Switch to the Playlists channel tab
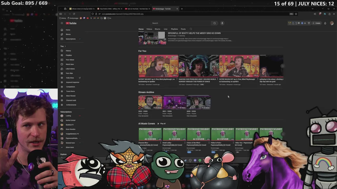Image resolution: width=337 pixels, height=189 pixels. [x=174, y=29]
